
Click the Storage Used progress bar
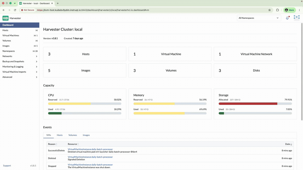pos(255,113)
